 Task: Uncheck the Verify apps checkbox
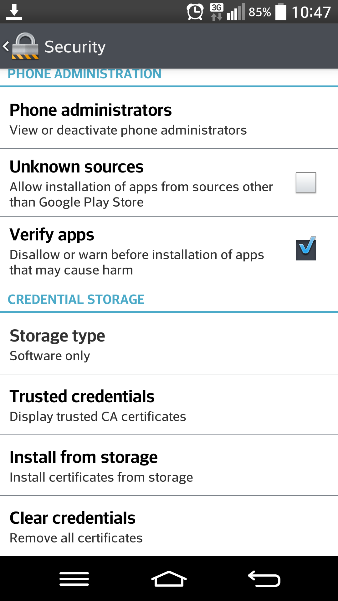click(x=306, y=249)
